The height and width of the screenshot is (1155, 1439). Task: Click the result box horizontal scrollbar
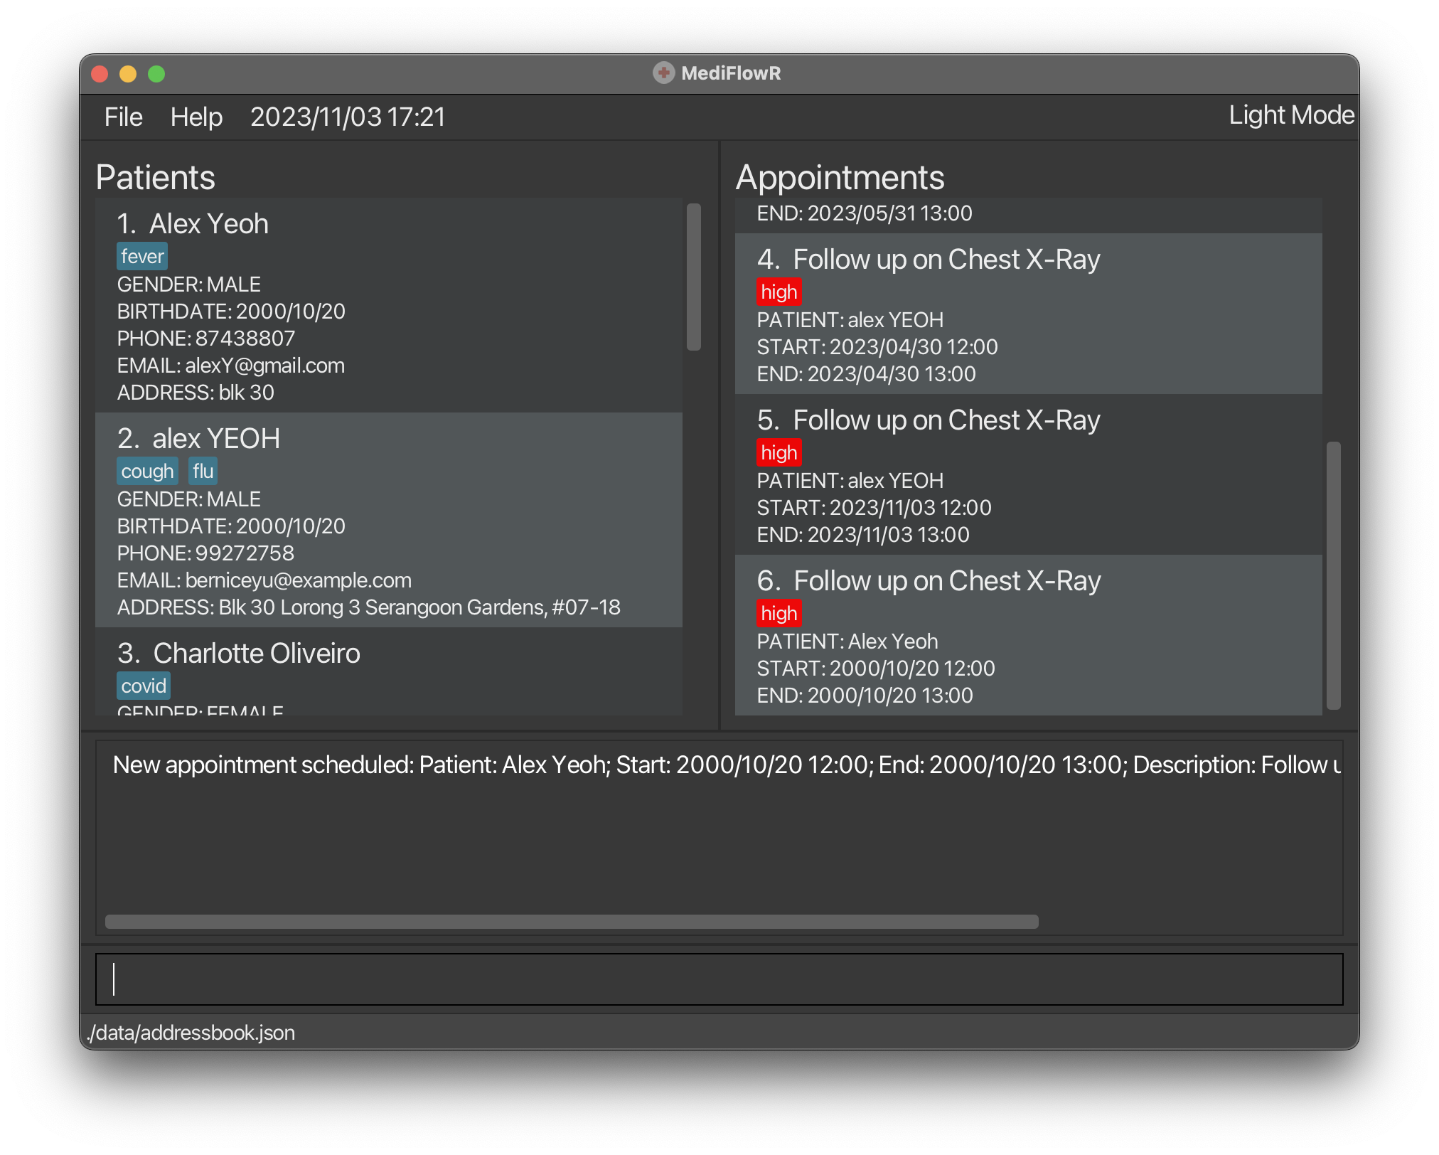point(571,922)
